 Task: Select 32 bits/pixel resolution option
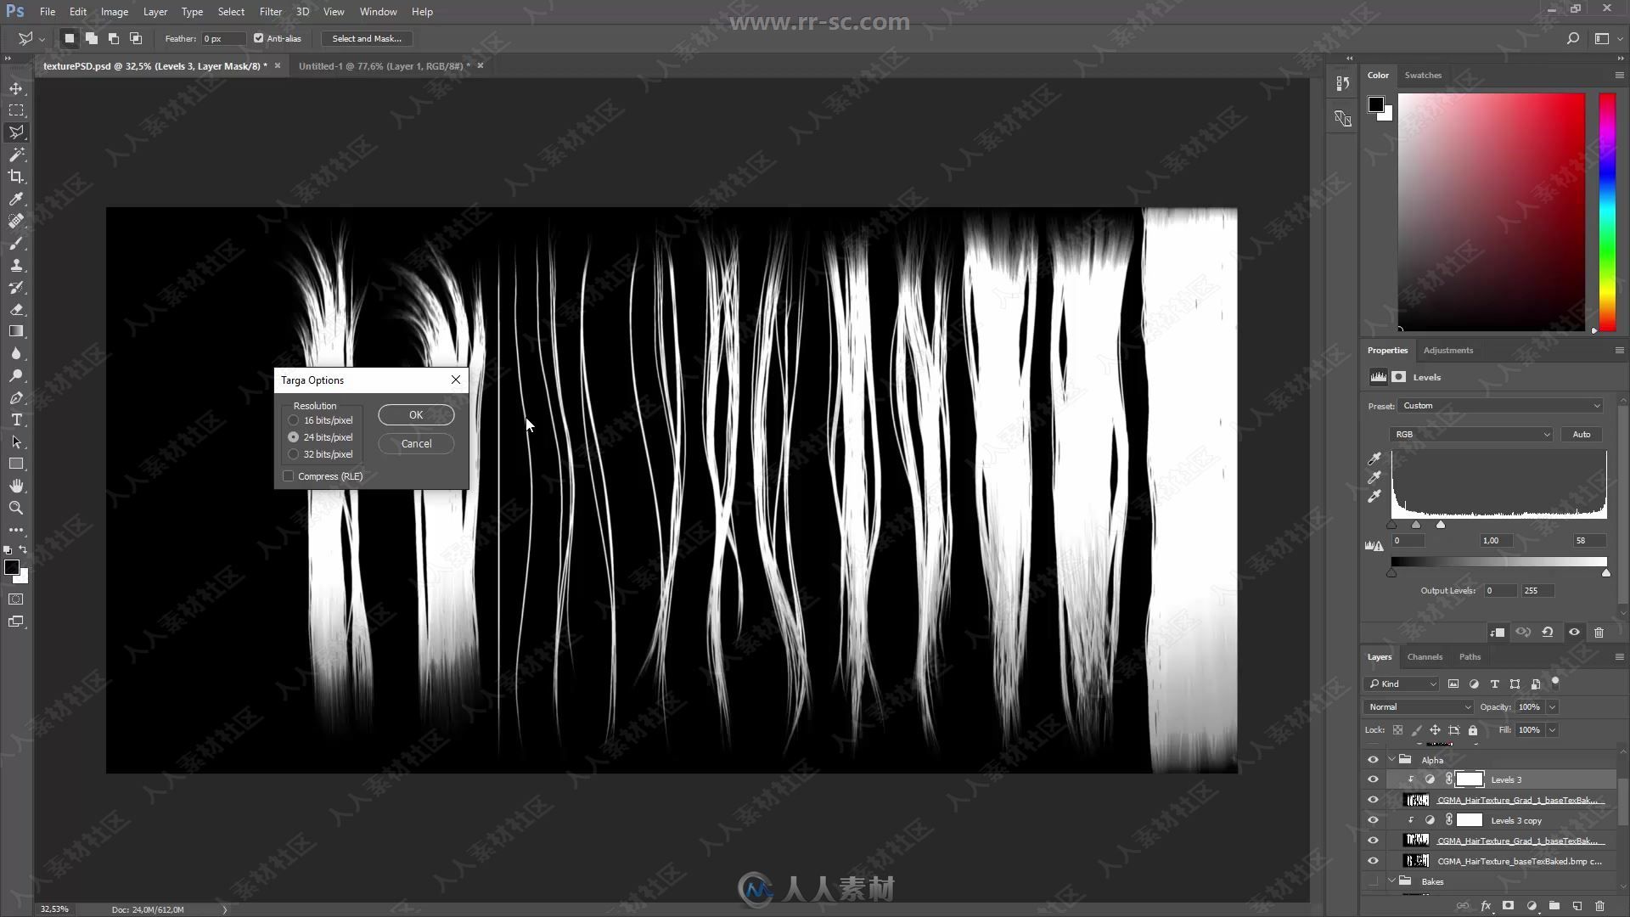[x=293, y=453]
